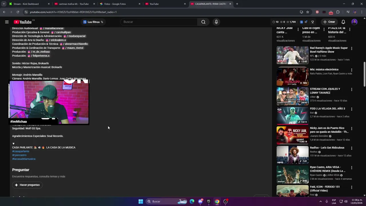This screenshot has width=366, height=206.
Task: Open the mansillaconese Instagram link
Action: [x=51, y=28]
